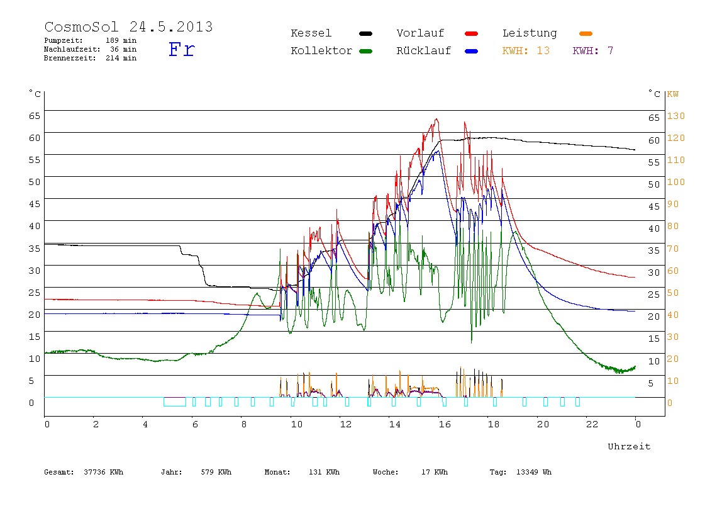
Task: Click the hour 18 tick on time axis
Action: click(493, 424)
